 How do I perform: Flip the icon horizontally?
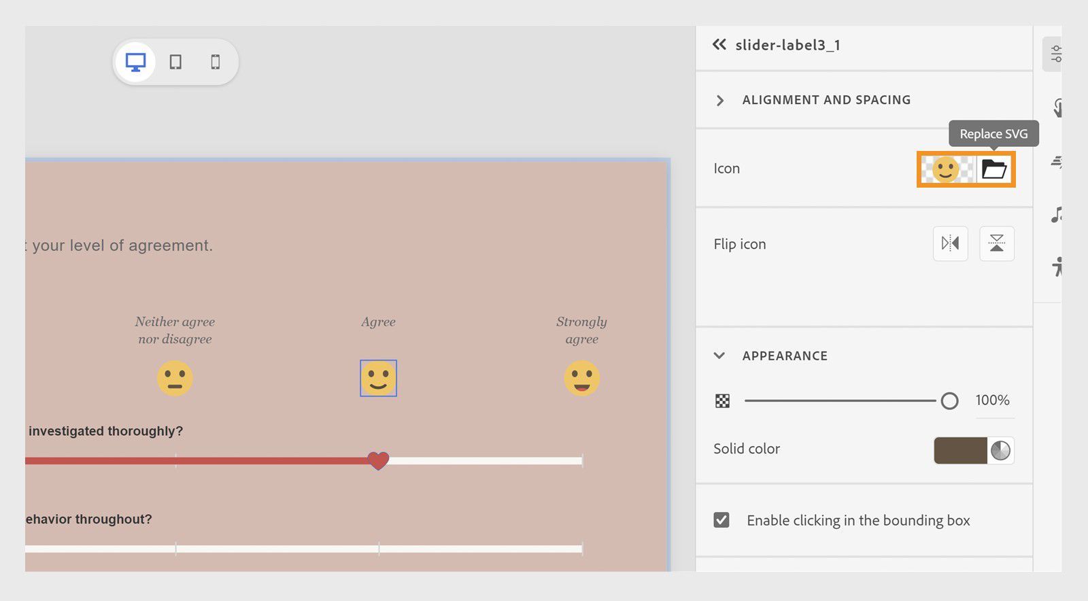tap(950, 243)
